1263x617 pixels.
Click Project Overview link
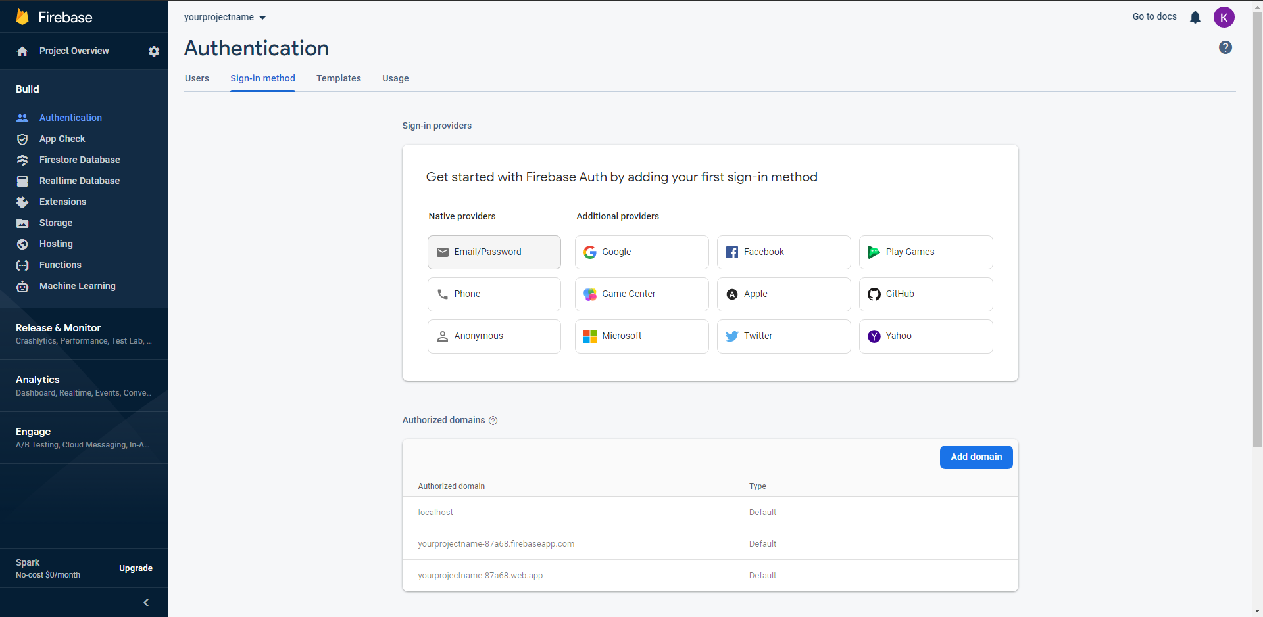tap(74, 51)
